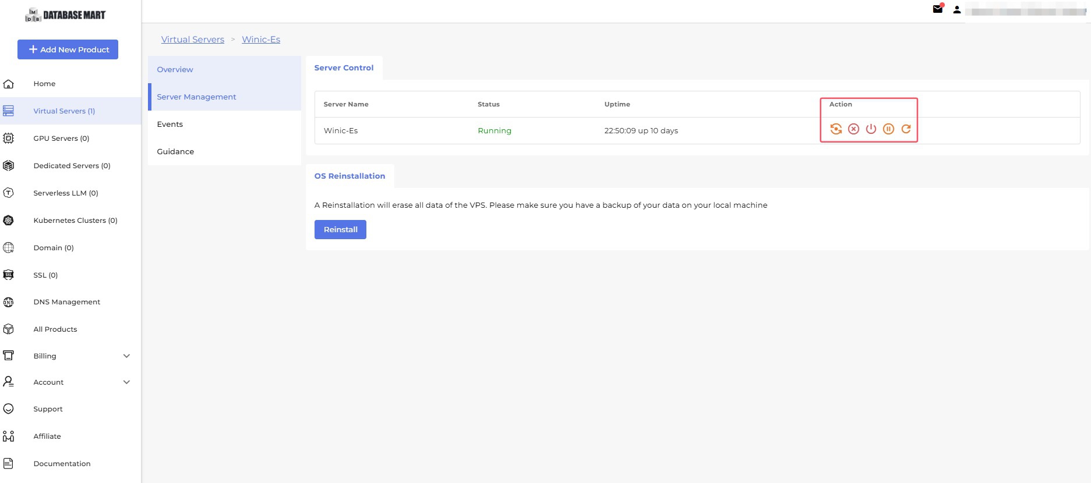Open the user profile person icon
The image size is (1091, 483).
coord(956,10)
